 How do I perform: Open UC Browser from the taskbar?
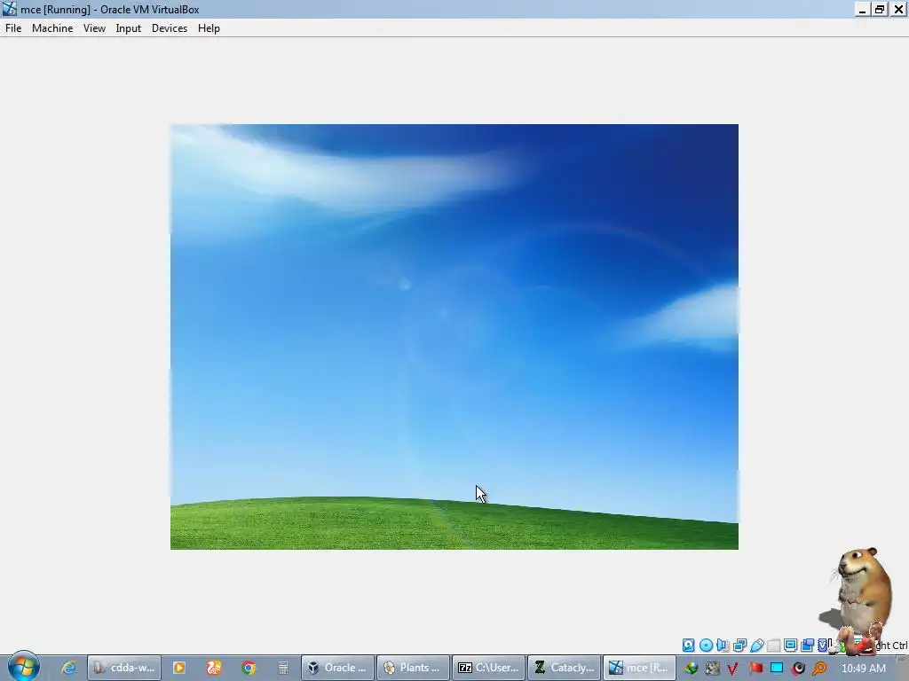point(214,668)
